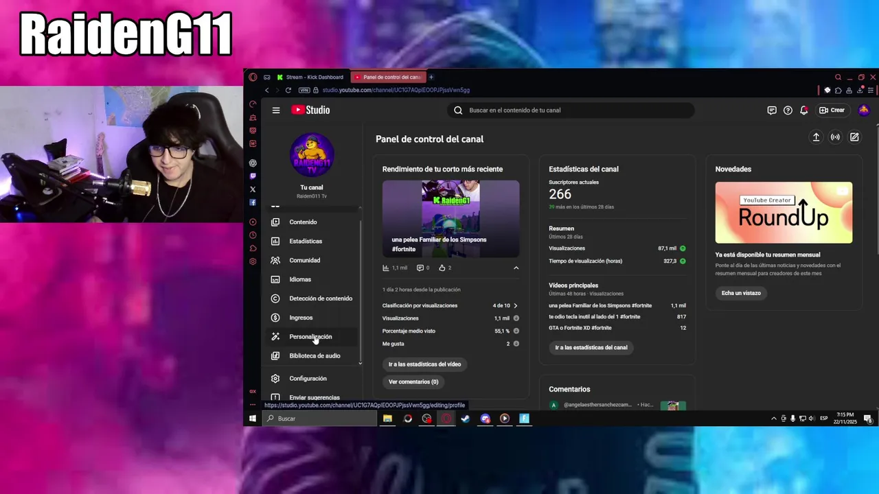Open Opera extensions cube icon
The image size is (879, 494).
point(838,90)
